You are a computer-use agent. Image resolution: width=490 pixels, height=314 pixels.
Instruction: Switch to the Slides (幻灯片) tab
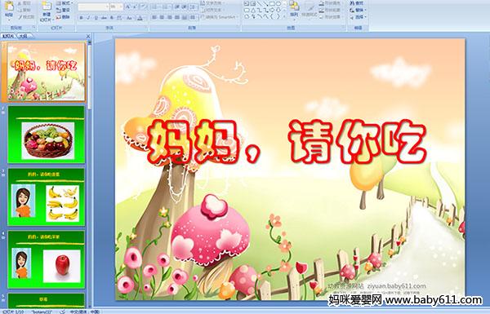(8, 36)
